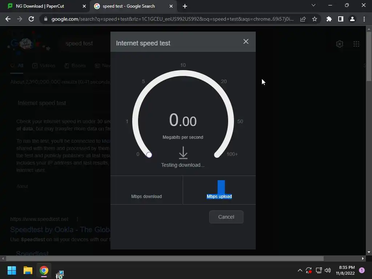Go forward to next page
Screen dimensions: 372x279
(20, 19)
